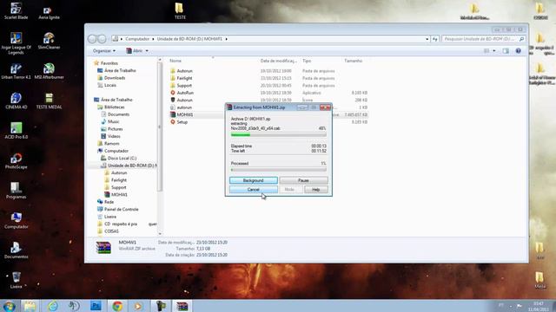Click the Explorer help question mark icon

coord(518,51)
